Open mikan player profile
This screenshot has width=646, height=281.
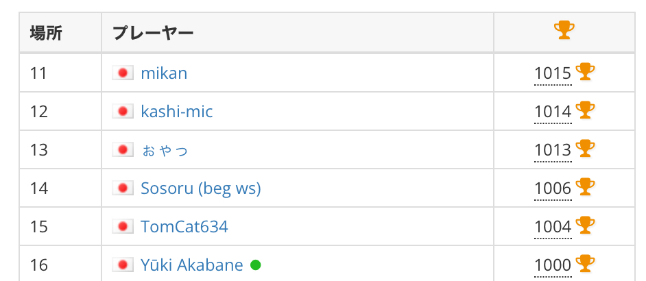(x=164, y=73)
